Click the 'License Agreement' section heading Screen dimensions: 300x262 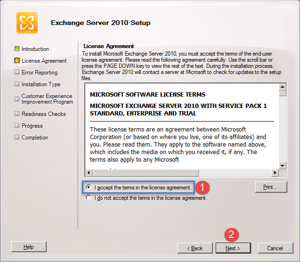coord(109,46)
